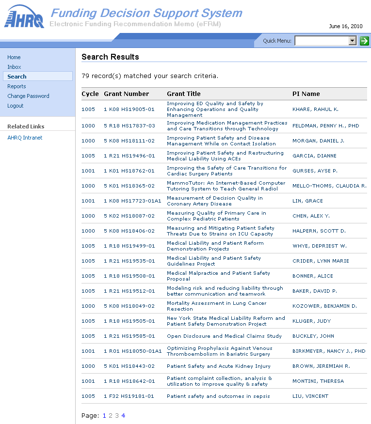
Task: Click the Search item in sidebar
Action: [x=17, y=77]
